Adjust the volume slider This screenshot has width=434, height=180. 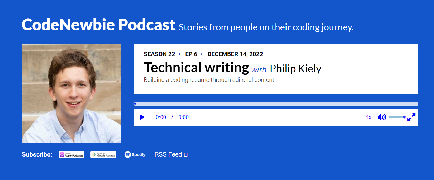pos(397,117)
